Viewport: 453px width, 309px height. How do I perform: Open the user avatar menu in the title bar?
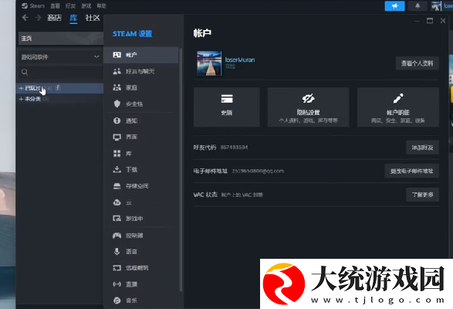point(437,5)
